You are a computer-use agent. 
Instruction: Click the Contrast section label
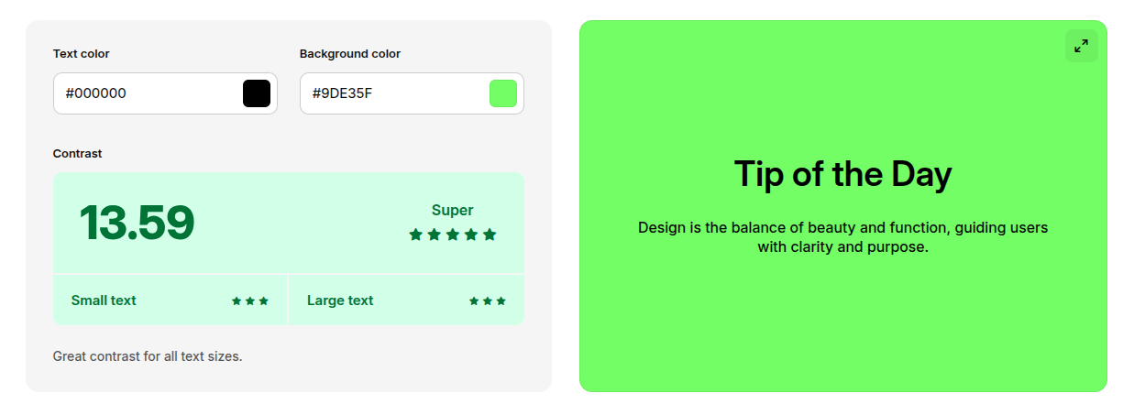tap(77, 154)
